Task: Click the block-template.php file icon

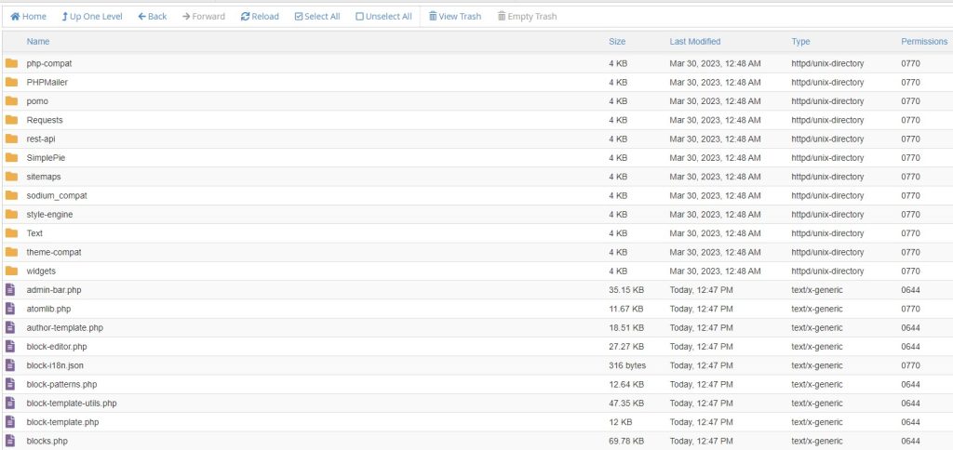Action: (x=9, y=422)
